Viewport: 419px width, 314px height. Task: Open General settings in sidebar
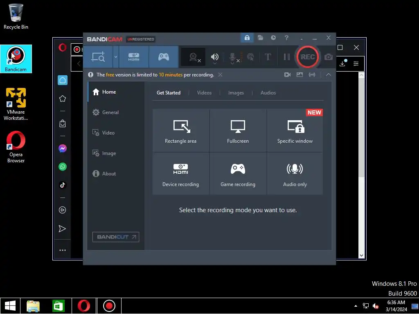click(x=115, y=112)
